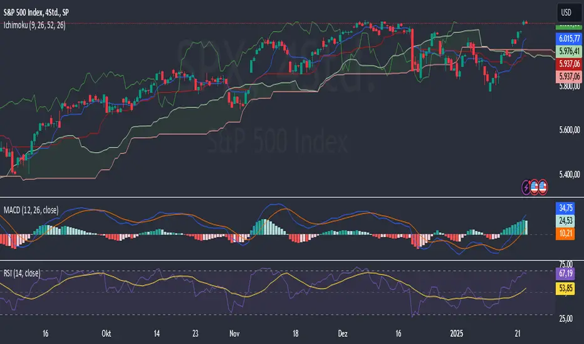Image resolution: width=584 pixels, height=344 pixels.
Task: Select the blue 6.015,77 price label
Action: click(x=569, y=38)
